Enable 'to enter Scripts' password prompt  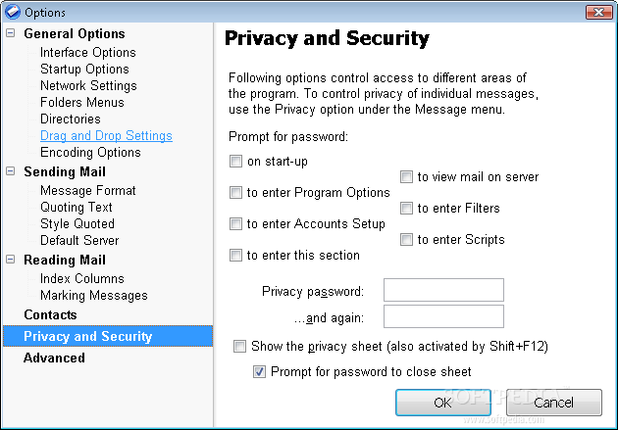point(406,240)
